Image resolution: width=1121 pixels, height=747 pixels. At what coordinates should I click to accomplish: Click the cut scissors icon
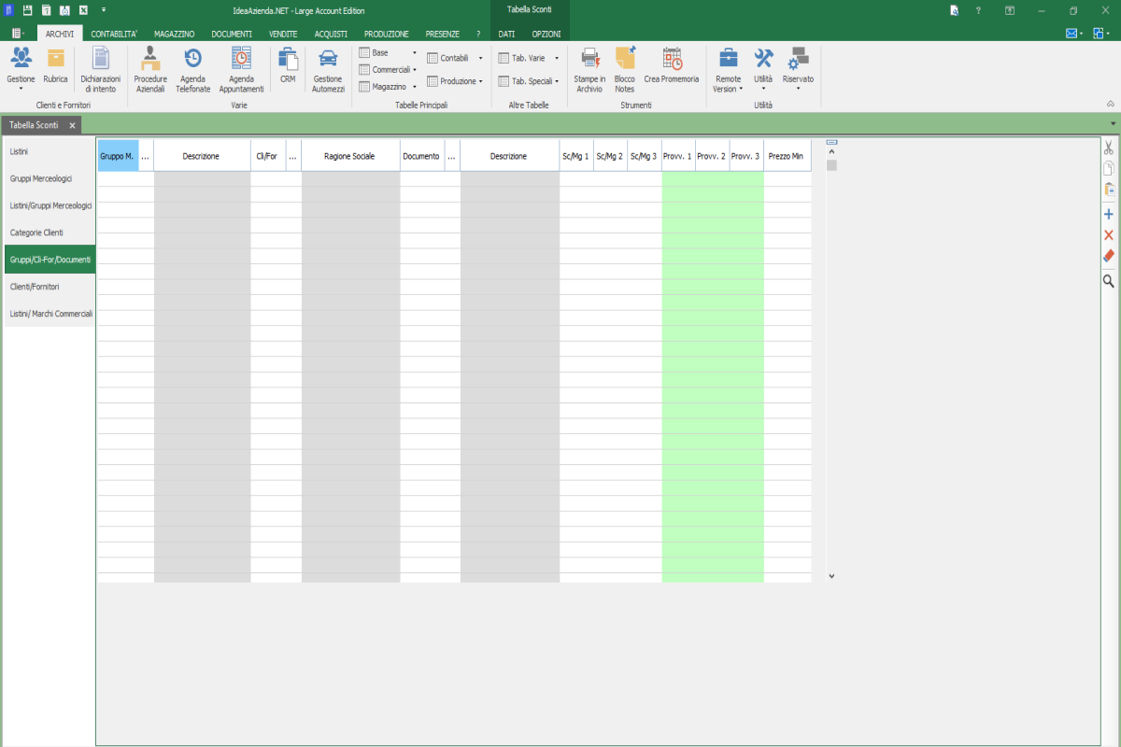tap(1109, 148)
